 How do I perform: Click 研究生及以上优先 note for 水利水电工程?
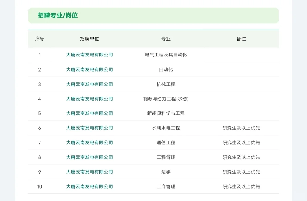(x=241, y=128)
